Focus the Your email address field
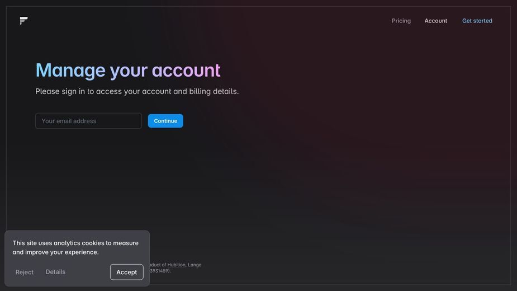 88,121
